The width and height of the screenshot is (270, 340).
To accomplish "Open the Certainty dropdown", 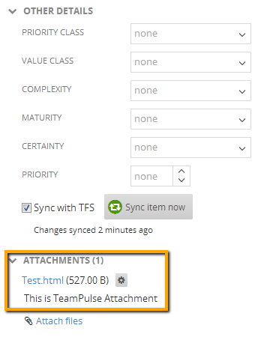I will coord(190,148).
